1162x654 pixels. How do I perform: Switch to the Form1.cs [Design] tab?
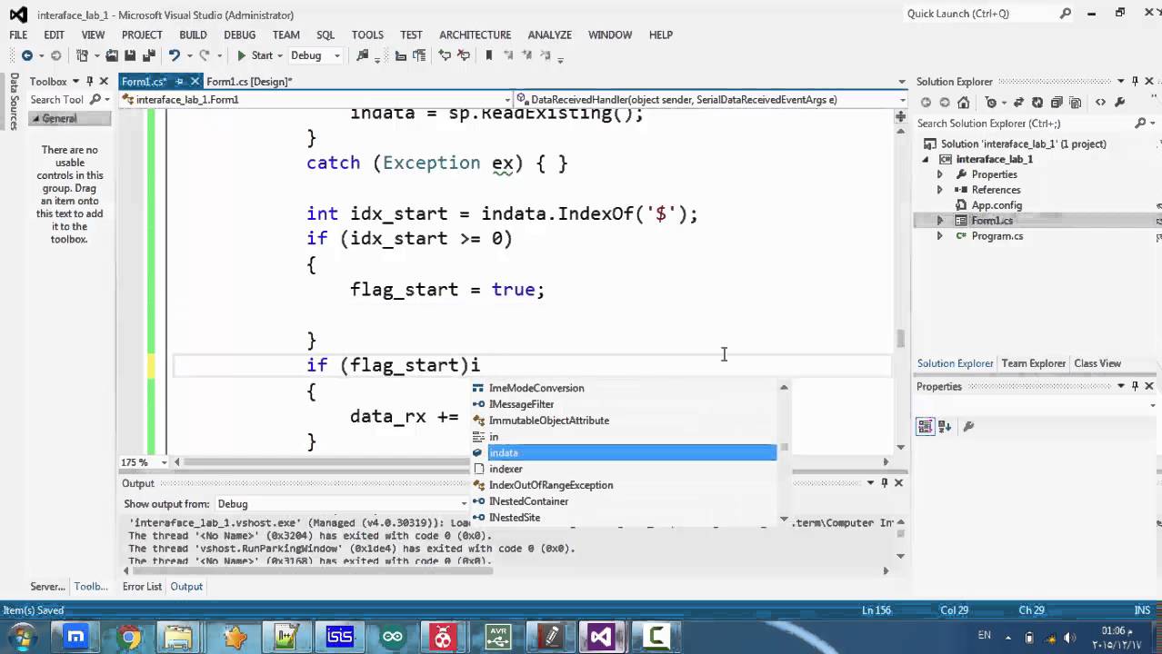(249, 82)
